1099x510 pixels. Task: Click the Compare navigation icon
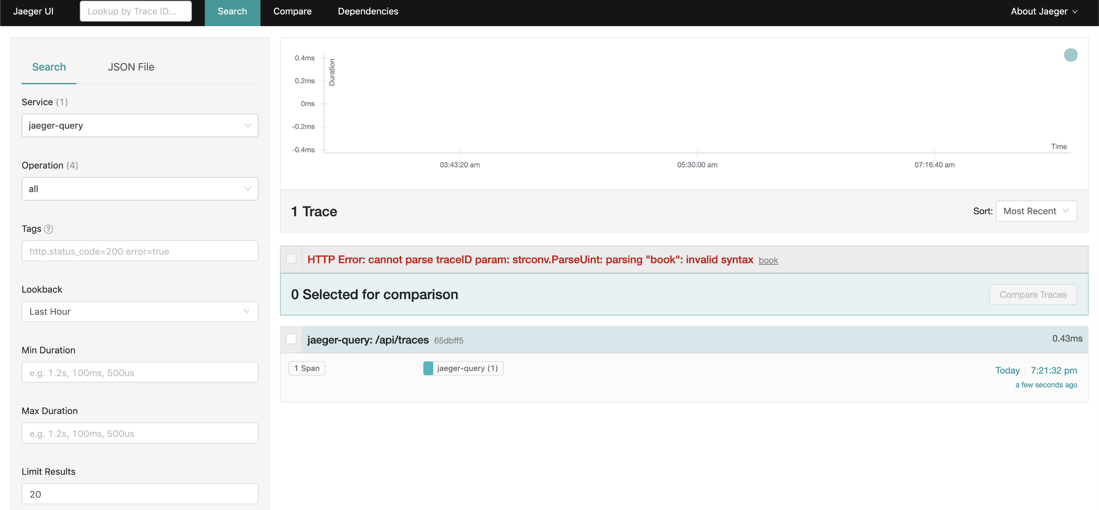(x=292, y=11)
